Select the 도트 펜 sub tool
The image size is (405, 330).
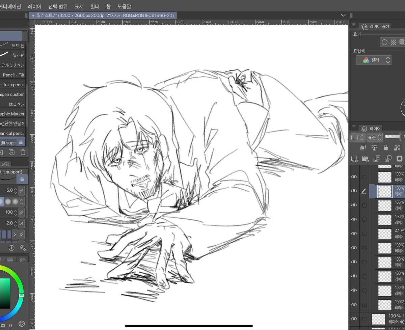coord(12,45)
